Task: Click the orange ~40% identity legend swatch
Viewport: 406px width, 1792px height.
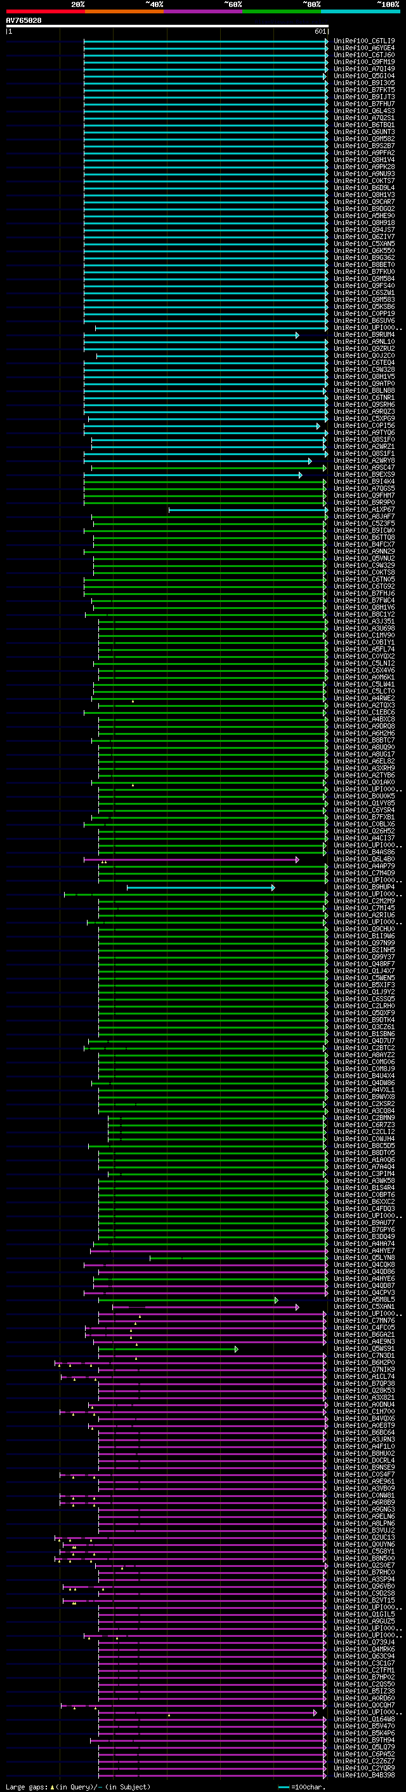Action: [124, 11]
